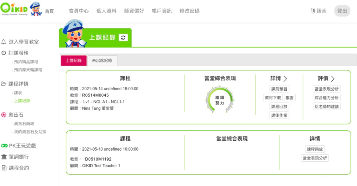Click 課程回放 in the second record
The width and height of the screenshot is (357, 186).
point(315,149)
